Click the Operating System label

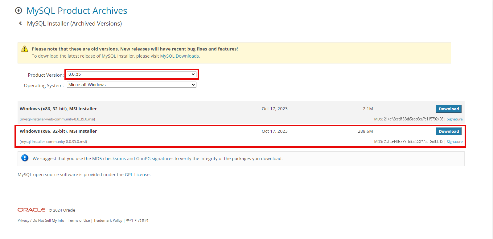(x=44, y=86)
